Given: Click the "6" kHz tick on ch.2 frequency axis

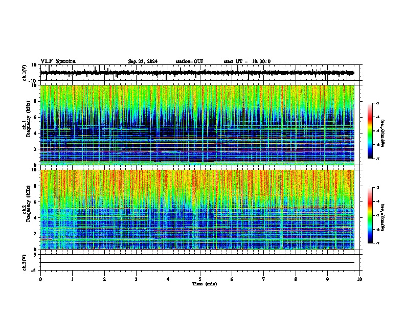Looking at the screenshot, I should (35, 202).
